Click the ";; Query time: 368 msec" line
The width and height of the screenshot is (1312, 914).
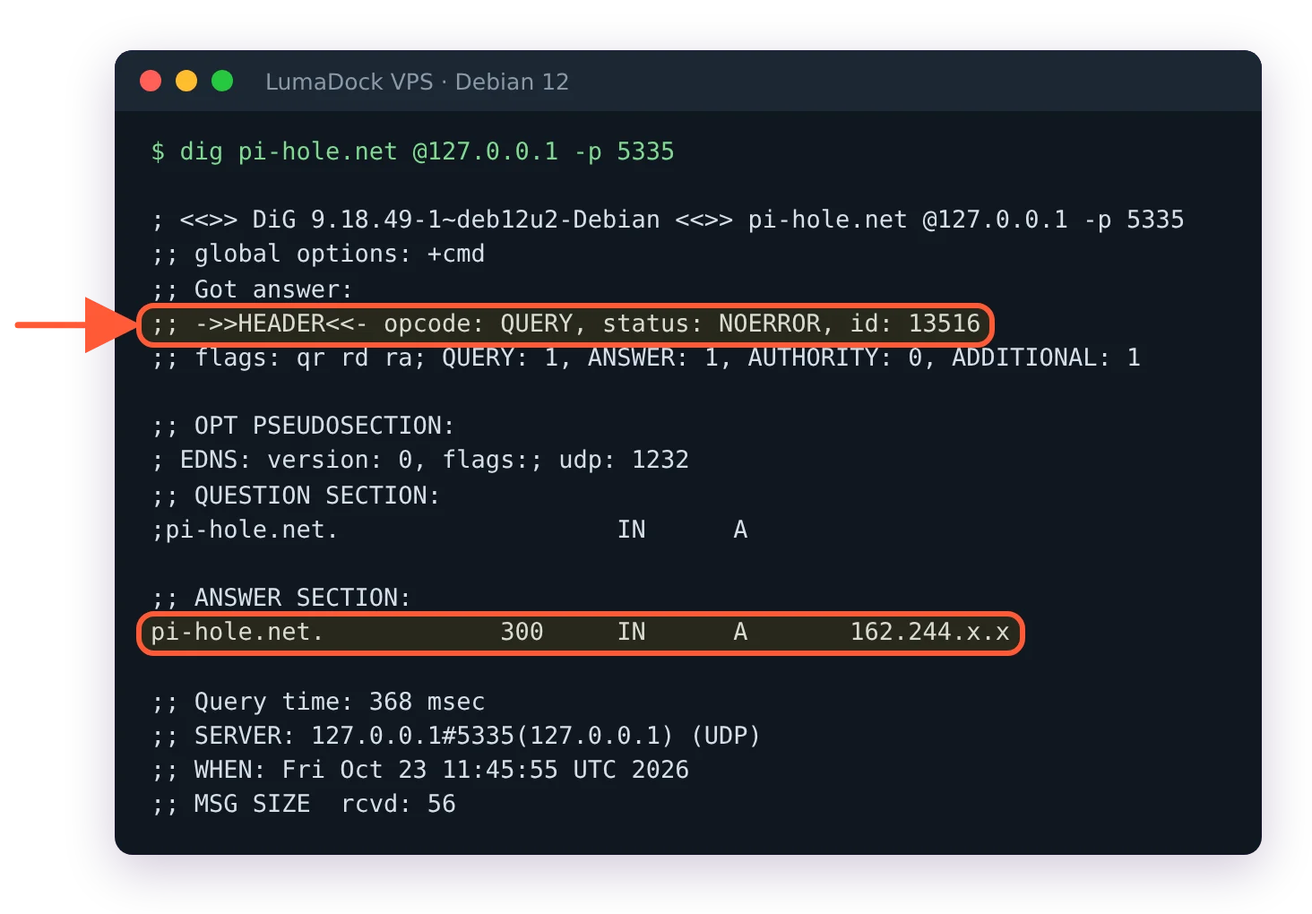click(x=318, y=702)
